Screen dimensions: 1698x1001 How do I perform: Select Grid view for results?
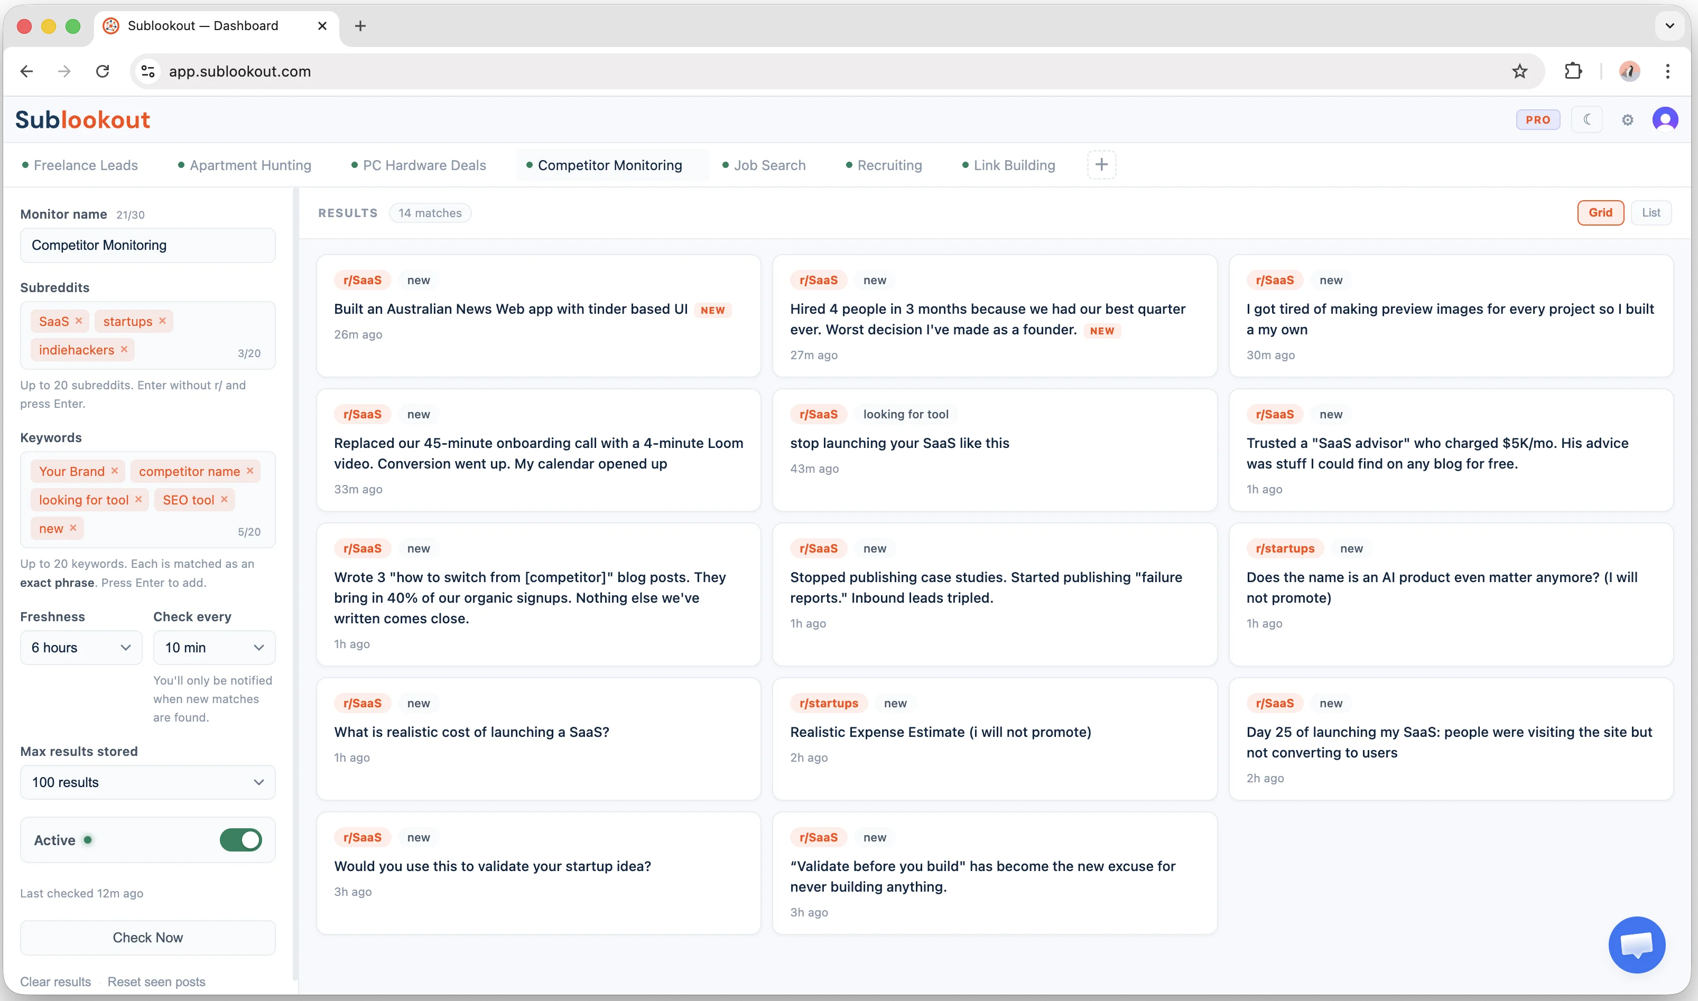pyautogui.click(x=1600, y=212)
